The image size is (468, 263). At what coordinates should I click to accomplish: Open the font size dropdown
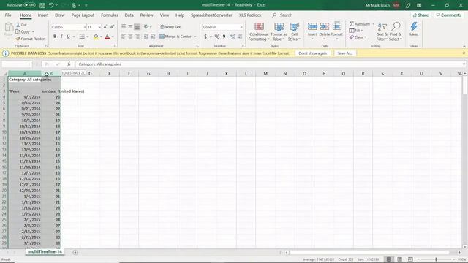point(99,27)
